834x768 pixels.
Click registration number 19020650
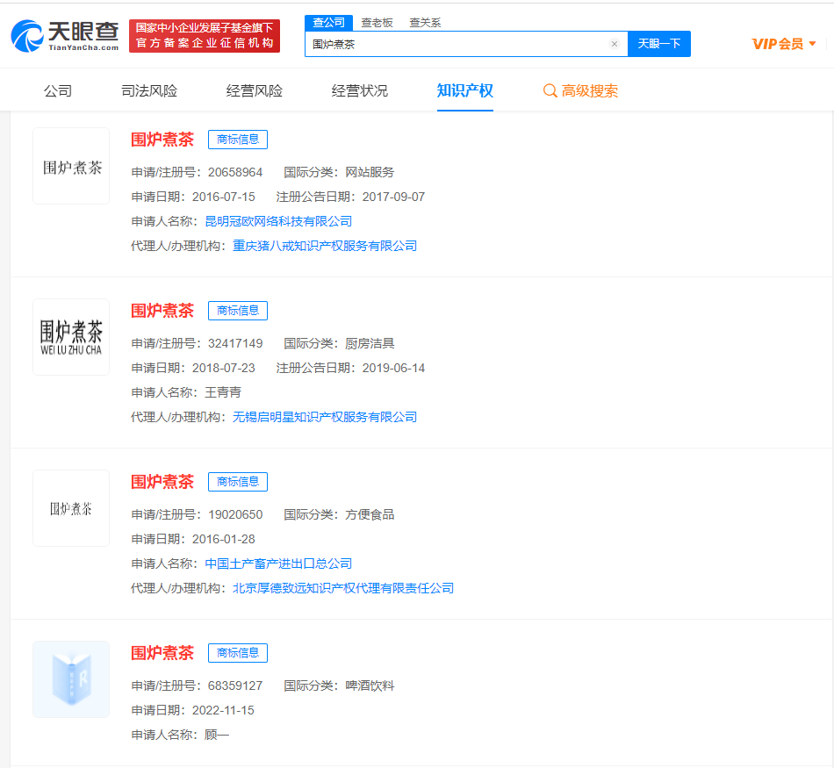235,515
